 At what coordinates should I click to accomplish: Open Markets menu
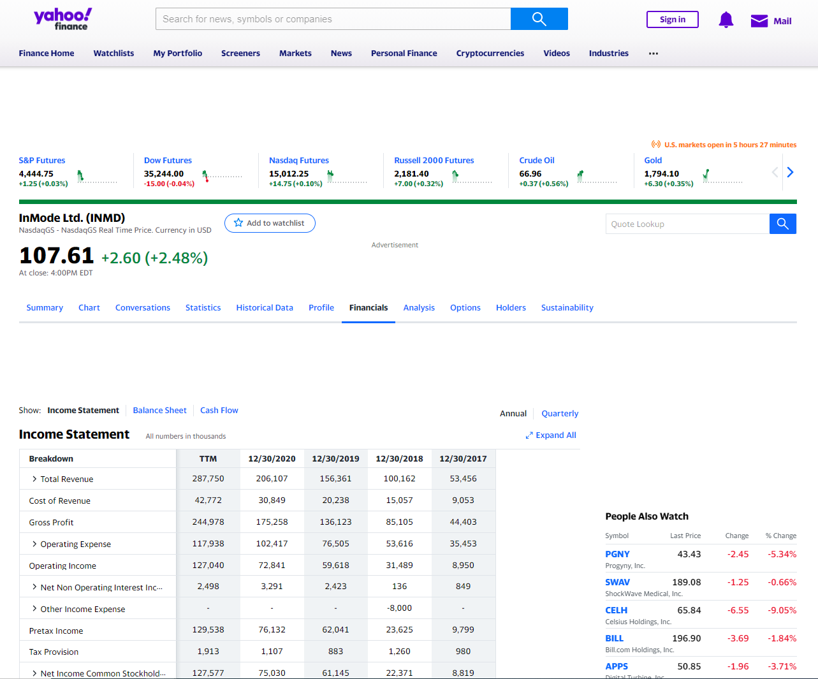295,54
